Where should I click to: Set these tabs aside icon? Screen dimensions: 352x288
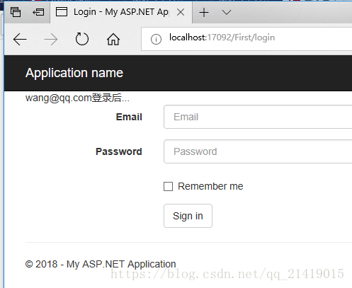[x=38, y=12]
